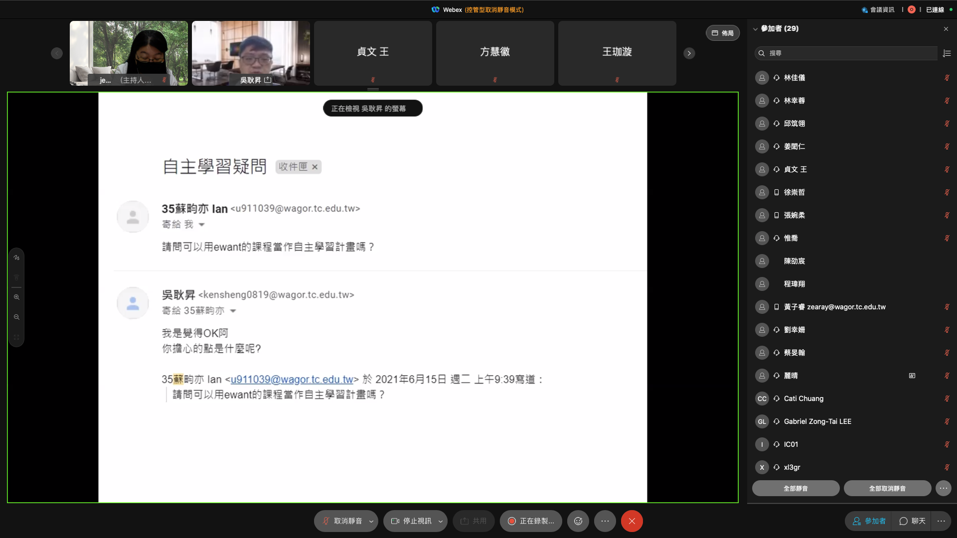Open more options ellipsis in bottom toolbar
957x538 pixels.
coord(605,521)
